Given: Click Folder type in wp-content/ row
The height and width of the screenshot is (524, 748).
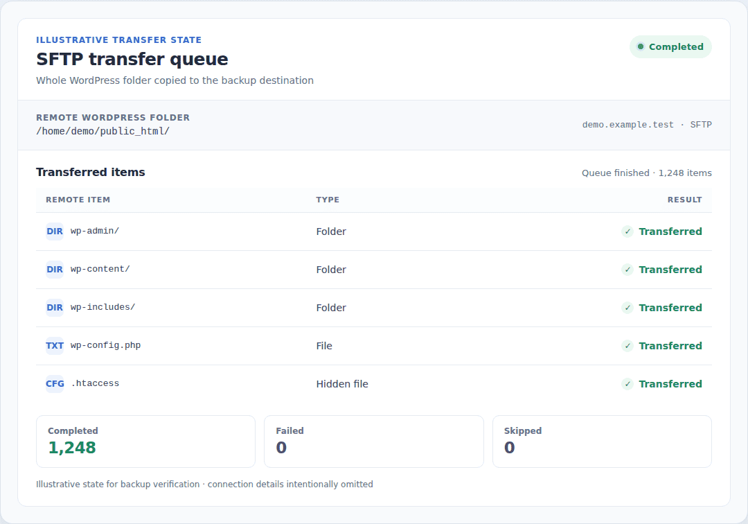Looking at the screenshot, I should pos(331,270).
